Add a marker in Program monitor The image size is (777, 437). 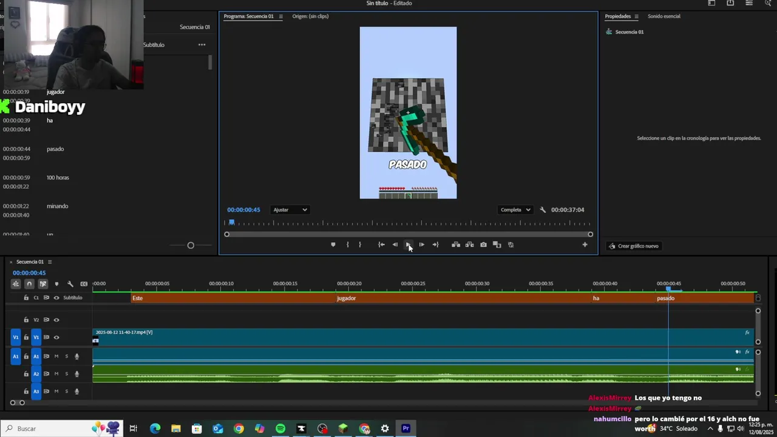pyautogui.click(x=333, y=245)
